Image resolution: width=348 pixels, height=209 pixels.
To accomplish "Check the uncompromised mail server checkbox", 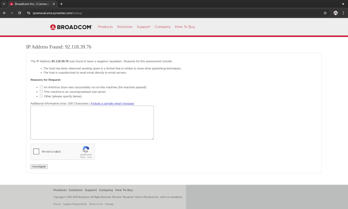I will (x=41, y=91).
